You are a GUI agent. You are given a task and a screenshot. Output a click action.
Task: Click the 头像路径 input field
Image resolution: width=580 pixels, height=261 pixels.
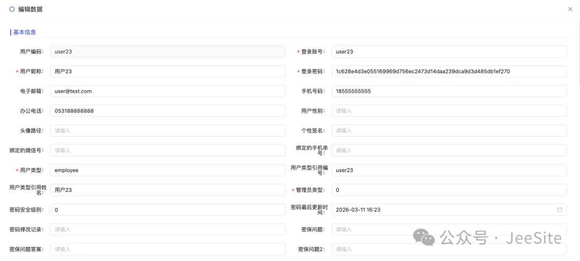tap(168, 130)
